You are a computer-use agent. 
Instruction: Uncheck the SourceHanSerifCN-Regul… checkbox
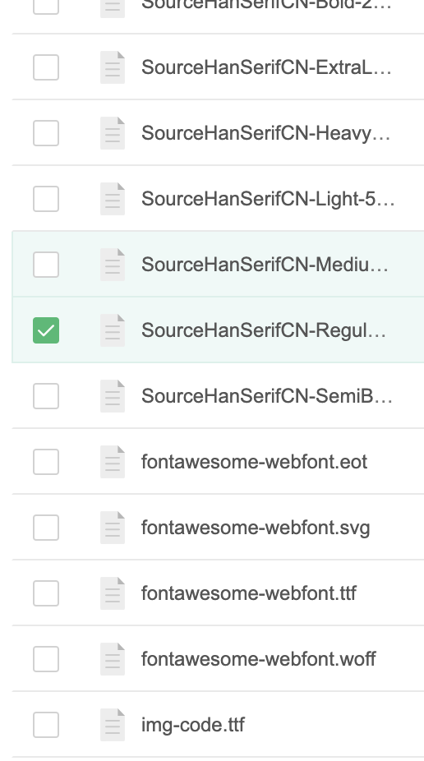(x=46, y=330)
